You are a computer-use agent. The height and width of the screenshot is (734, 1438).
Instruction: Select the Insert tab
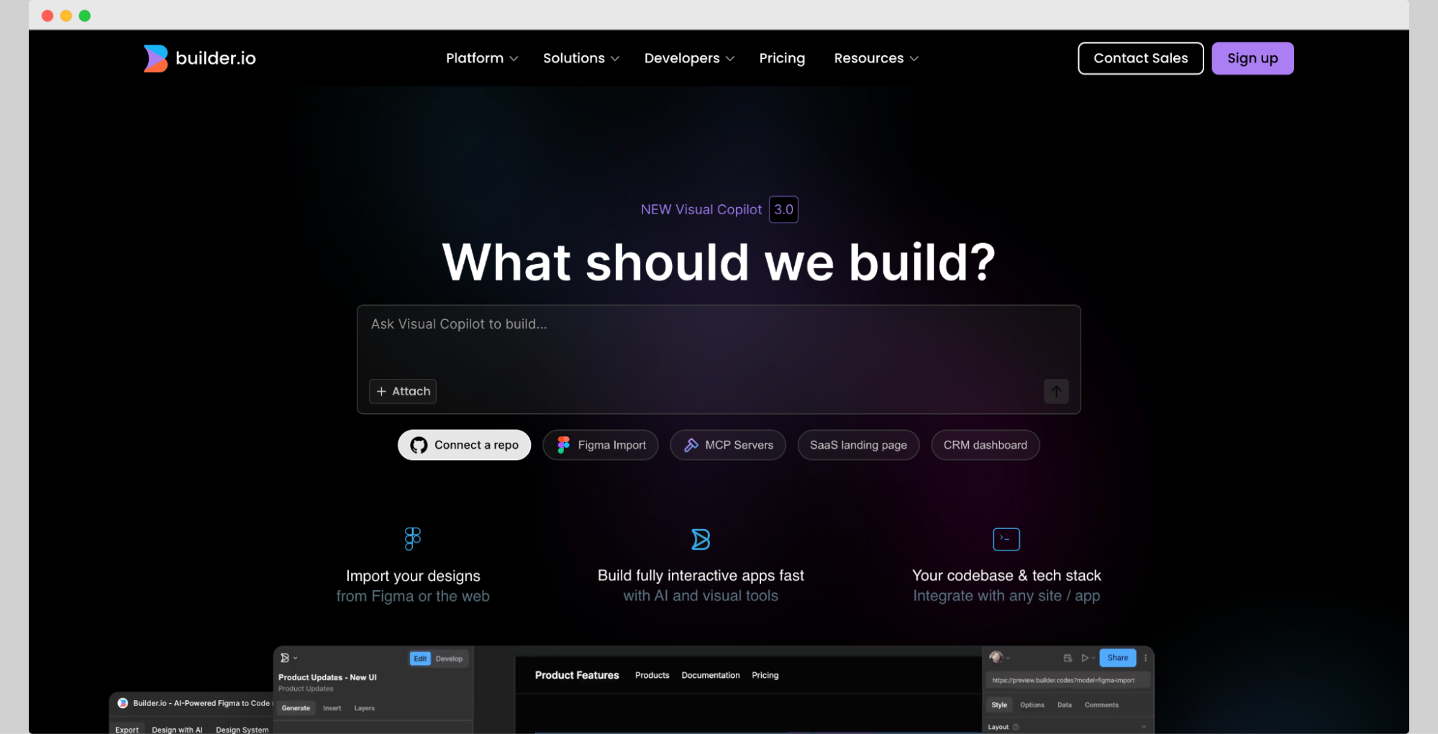tap(332, 708)
